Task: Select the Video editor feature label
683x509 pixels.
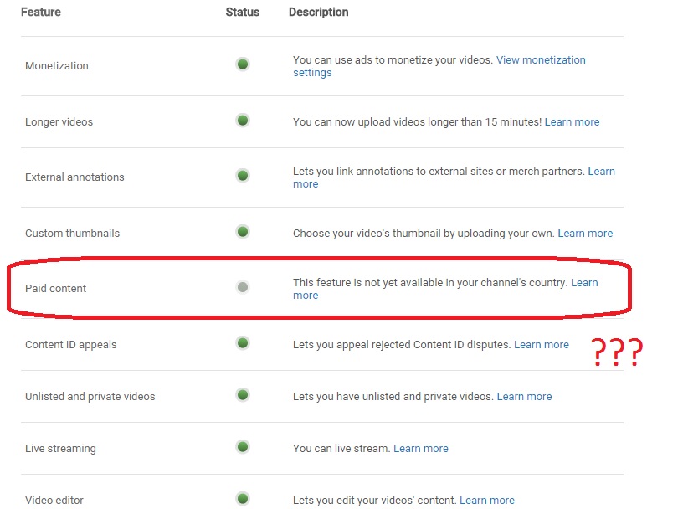Action: tap(54, 501)
